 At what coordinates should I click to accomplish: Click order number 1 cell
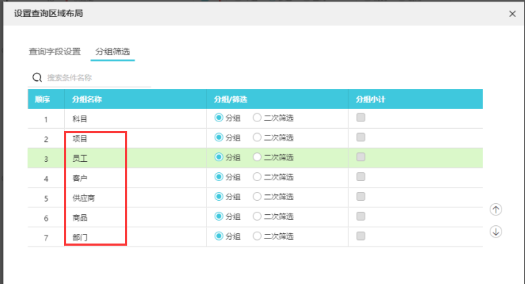(46, 119)
